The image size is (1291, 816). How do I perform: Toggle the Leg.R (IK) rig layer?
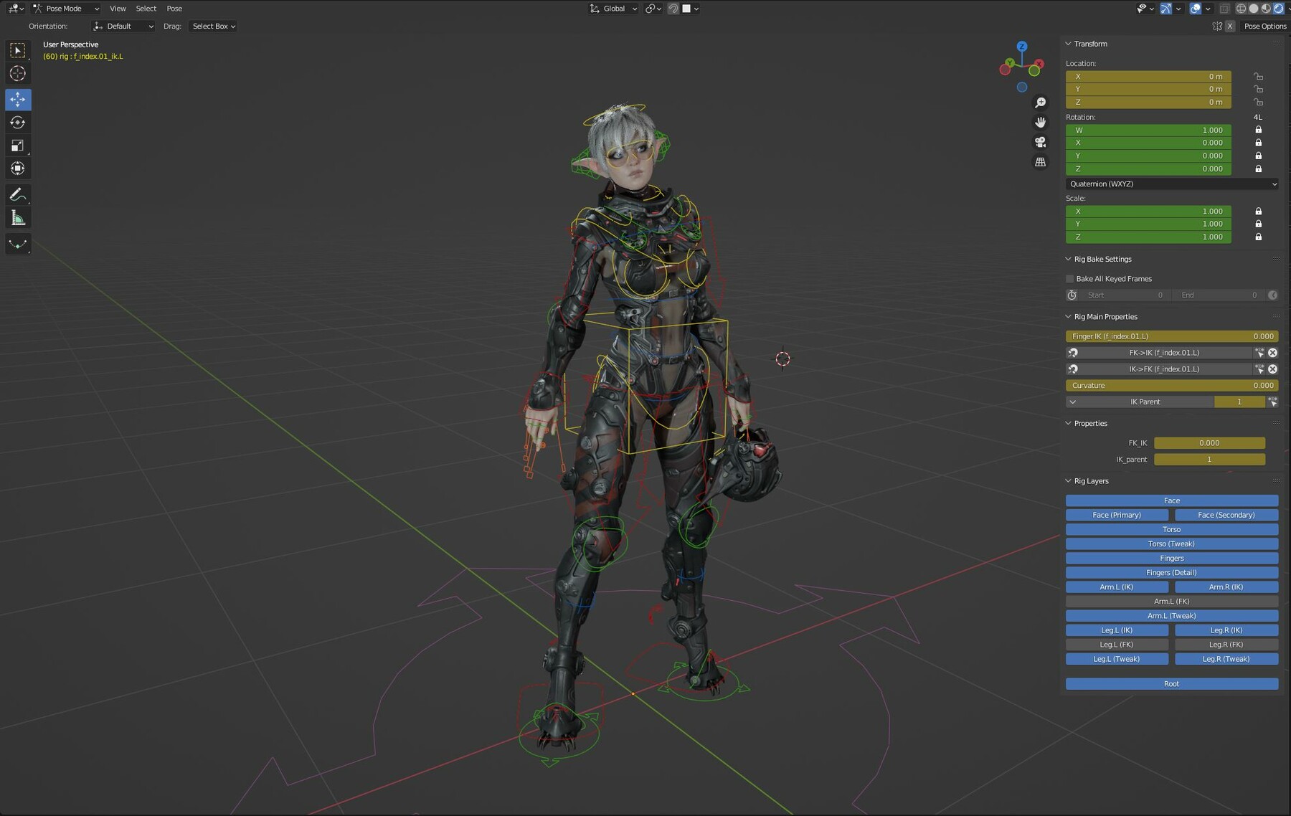coord(1226,630)
